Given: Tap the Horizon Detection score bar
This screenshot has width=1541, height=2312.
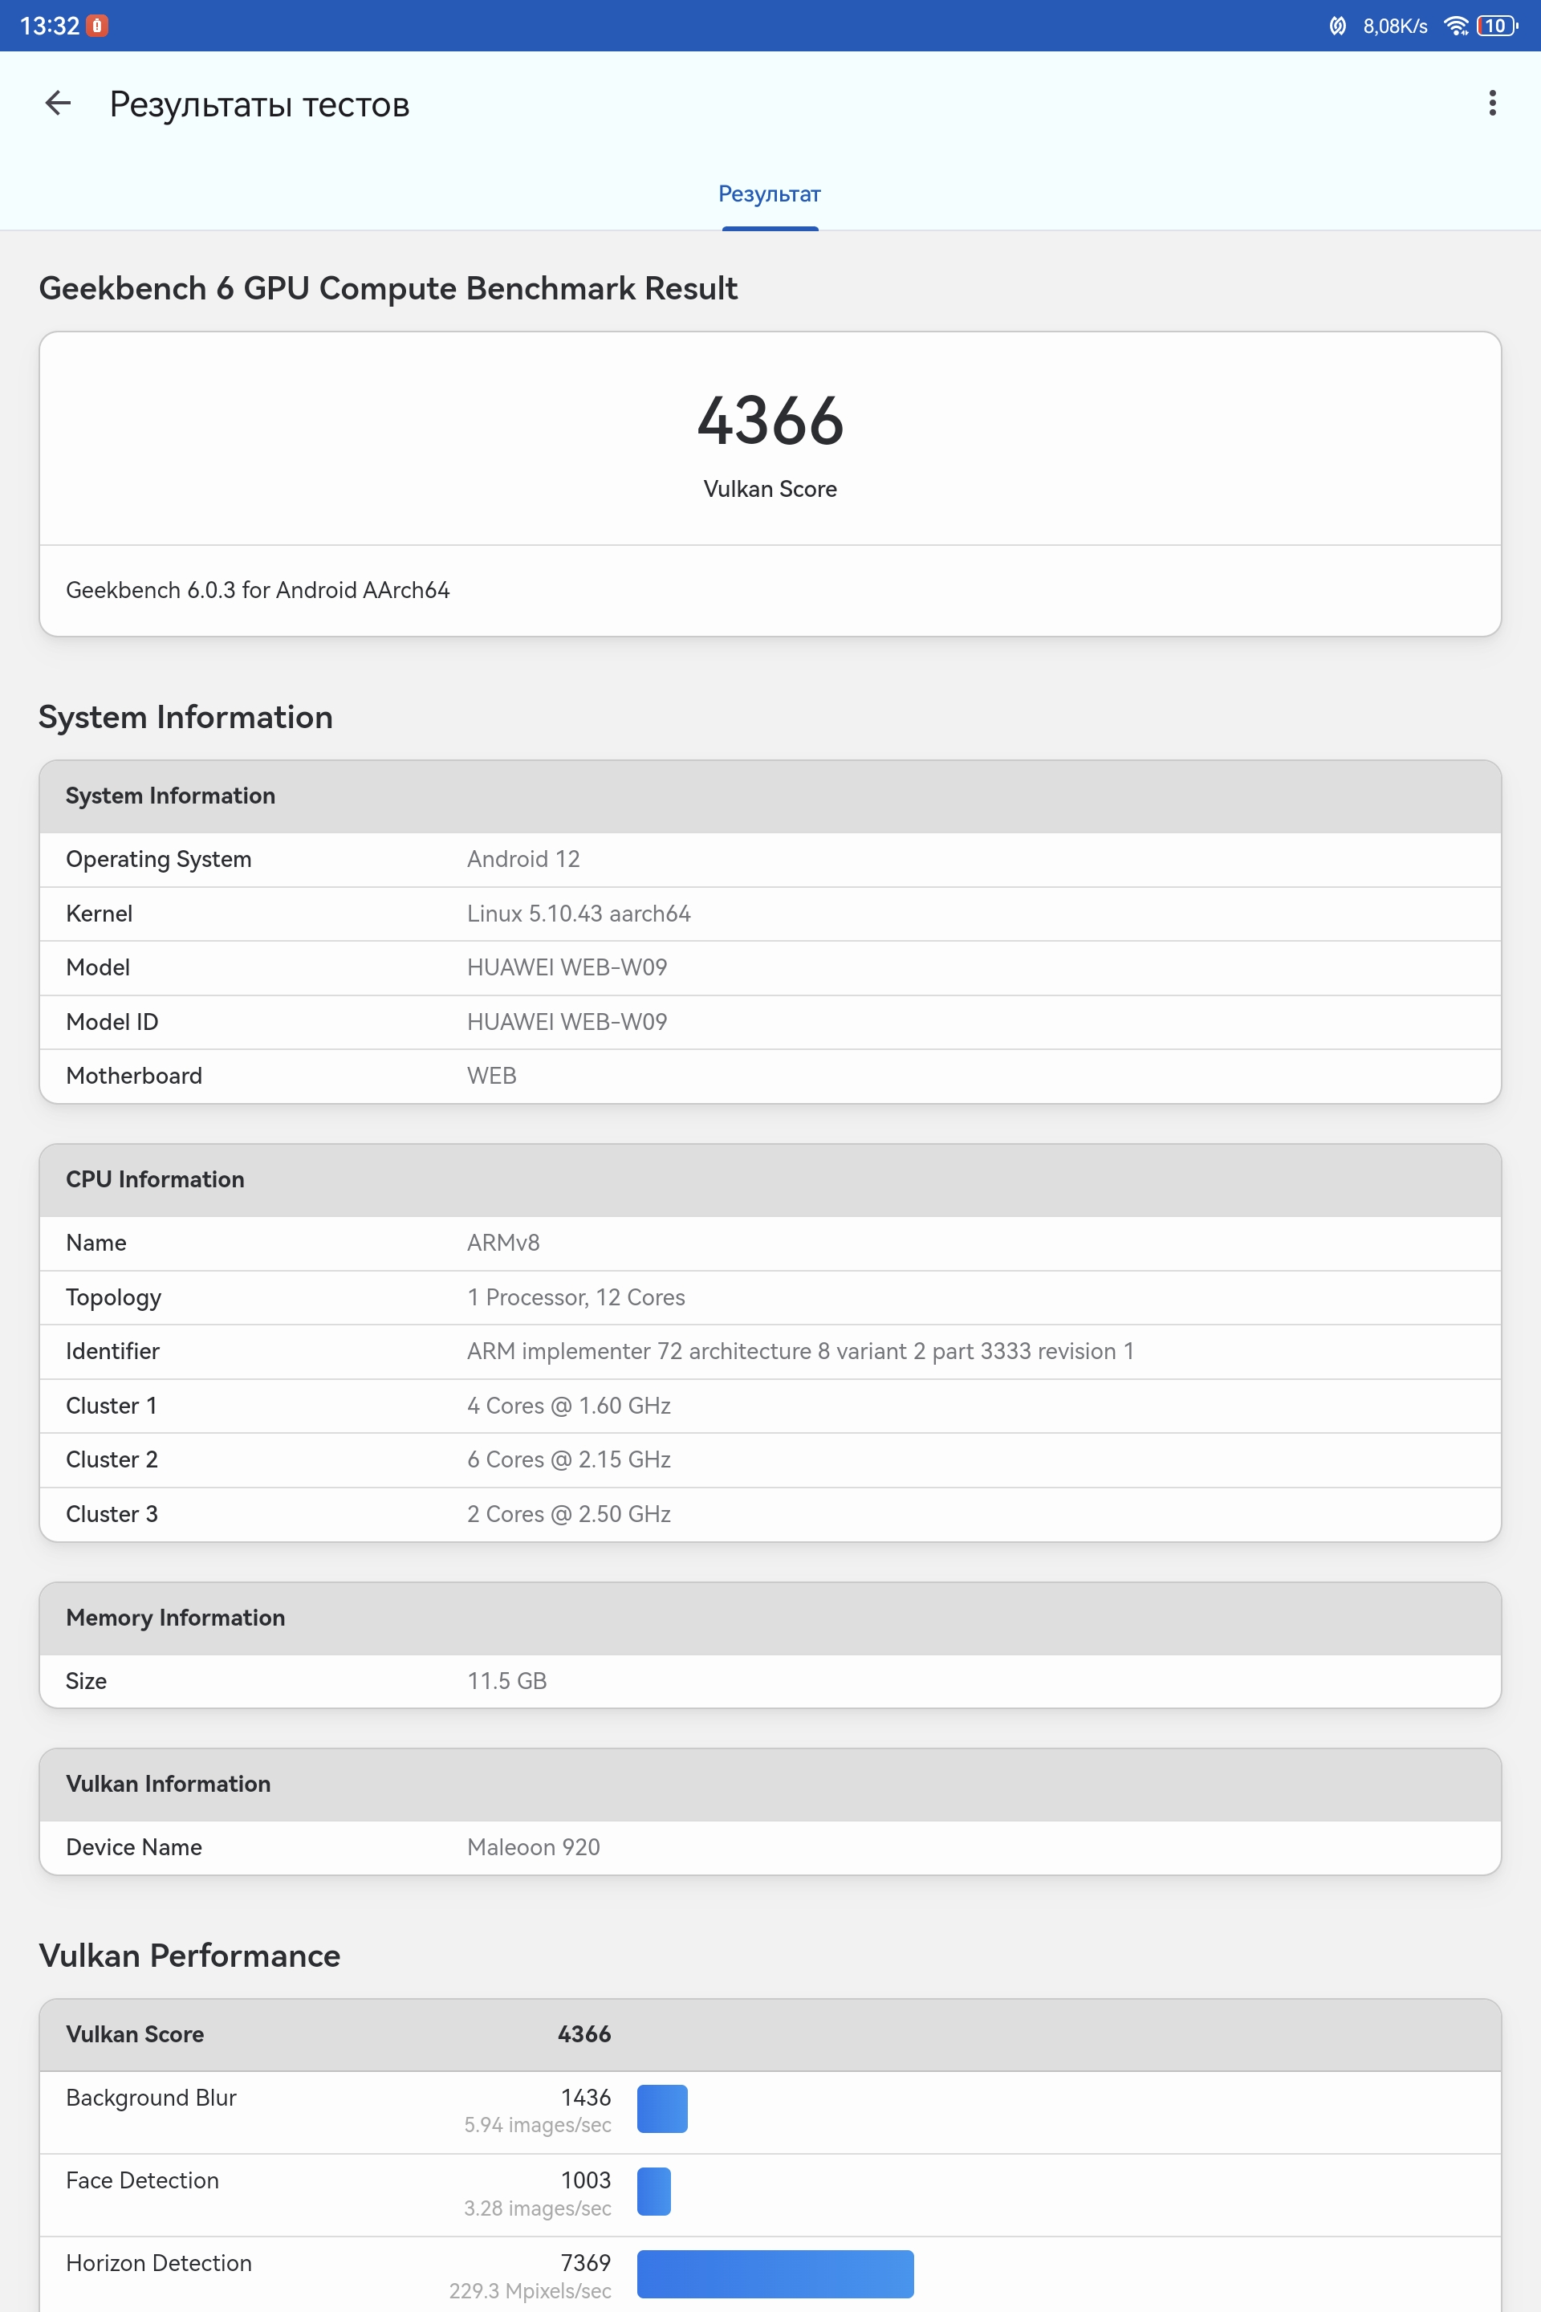Looking at the screenshot, I should click(775, 2273).
